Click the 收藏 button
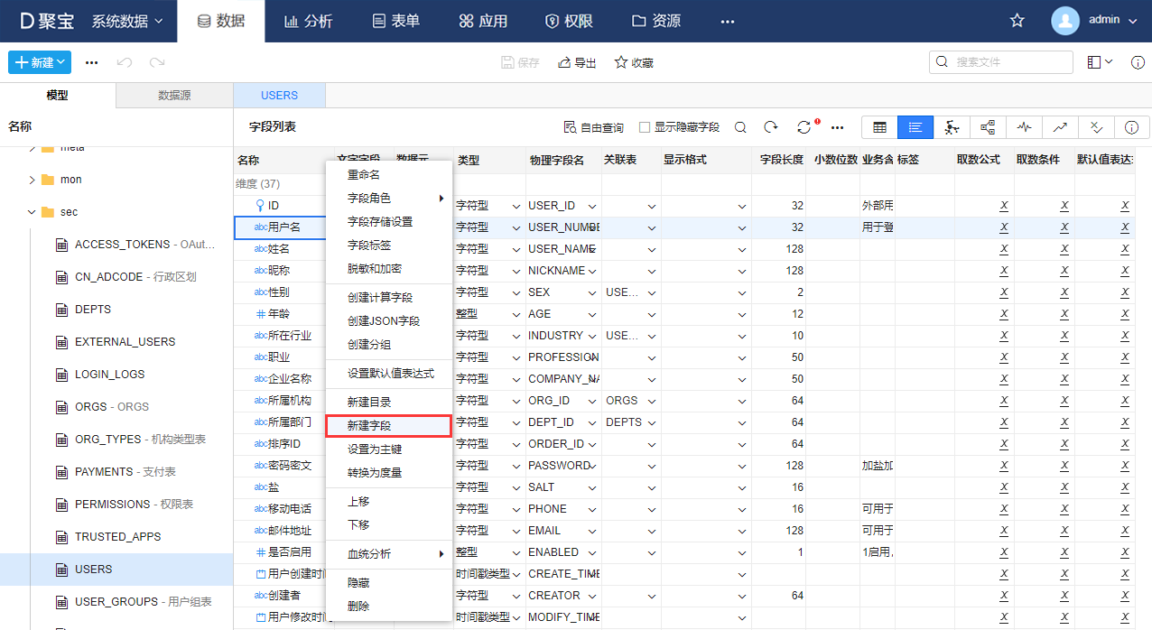Viewport: 1152px width, 630px height. (634, 62)
